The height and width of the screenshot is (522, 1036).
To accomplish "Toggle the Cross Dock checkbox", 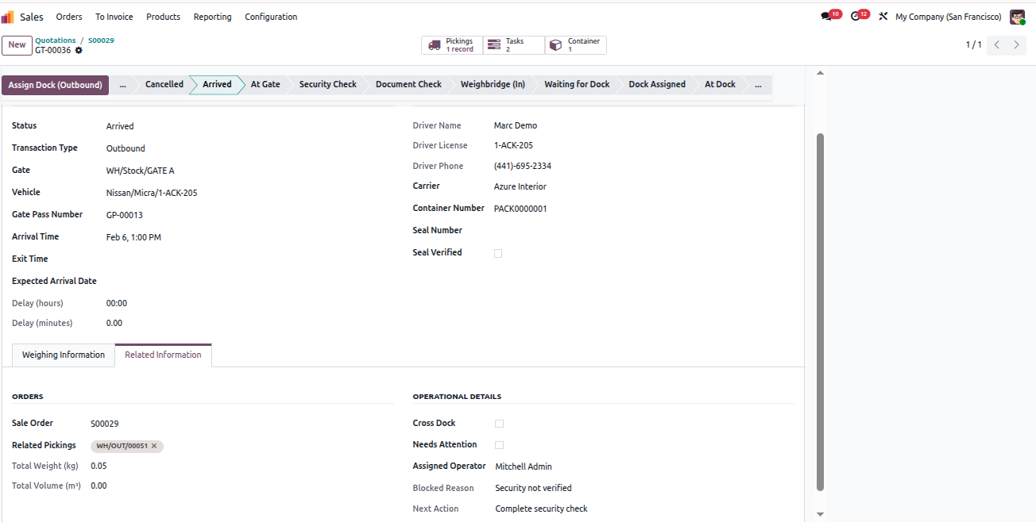I will pyautogui.click(x=499, y=424).
